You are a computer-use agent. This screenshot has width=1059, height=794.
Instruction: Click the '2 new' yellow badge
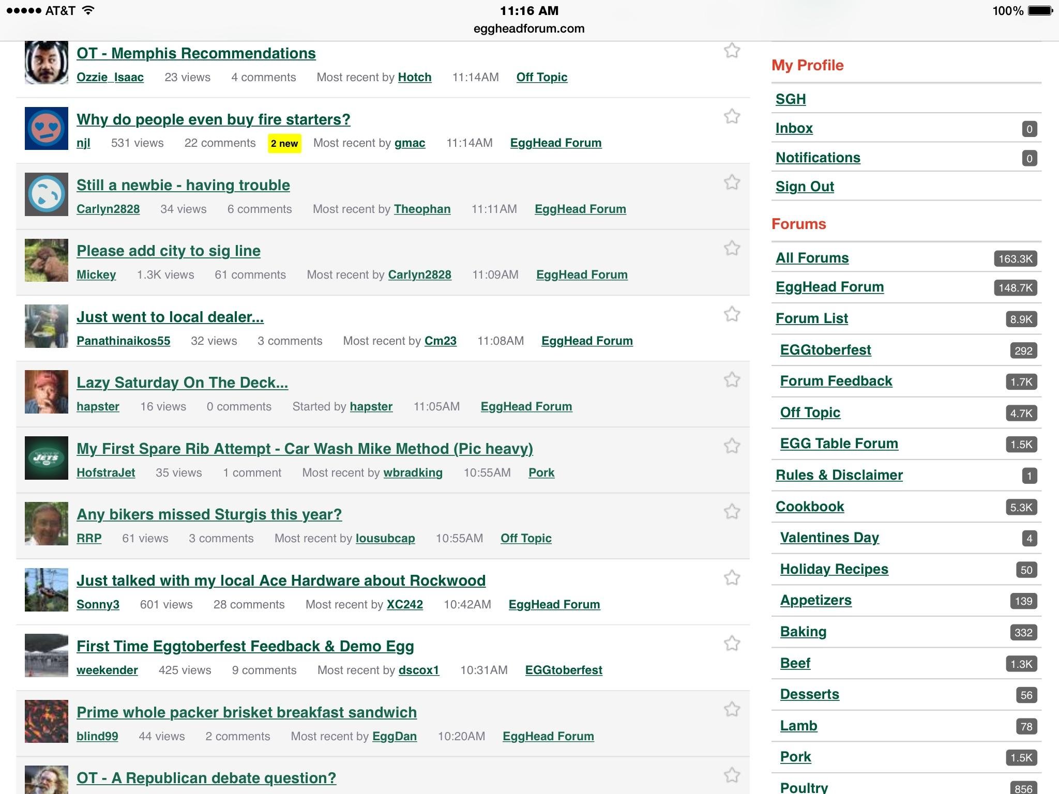pyautogui.click(x=284, y=143)
